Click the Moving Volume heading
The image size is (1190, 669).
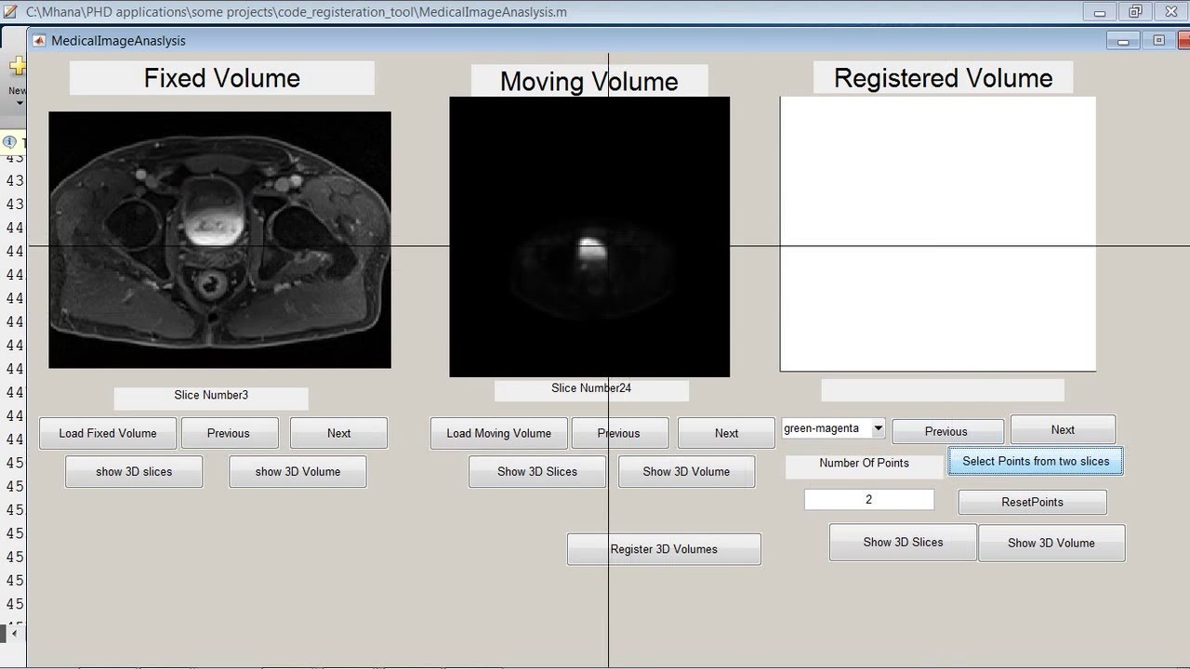589,81
